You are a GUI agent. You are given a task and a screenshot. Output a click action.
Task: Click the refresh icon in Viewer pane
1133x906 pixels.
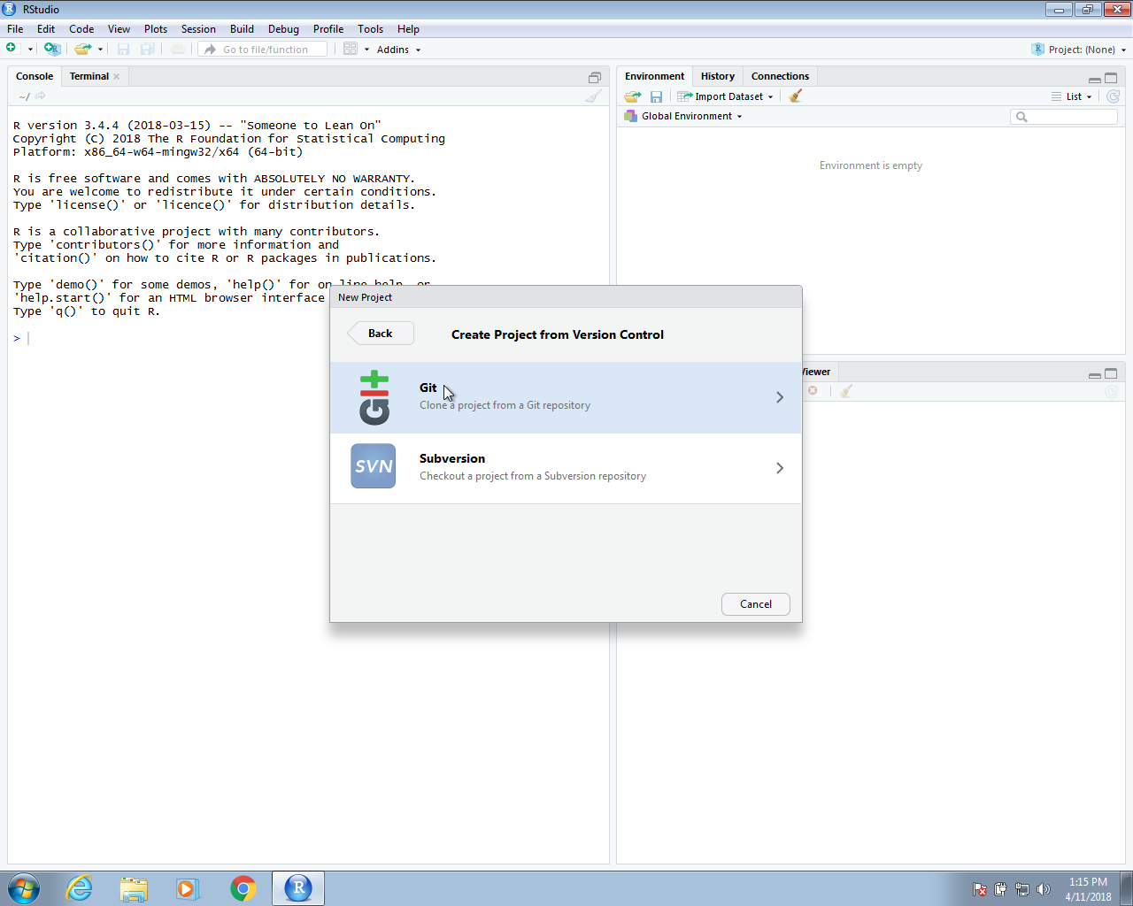pyautogui.click(x=1113, y=391)
